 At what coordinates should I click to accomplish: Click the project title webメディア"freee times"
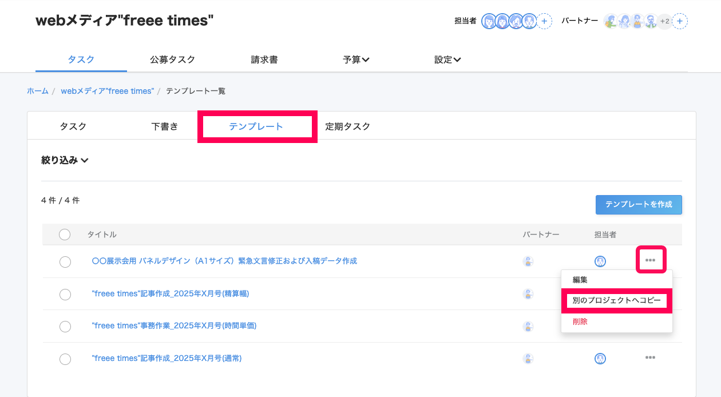125,21
